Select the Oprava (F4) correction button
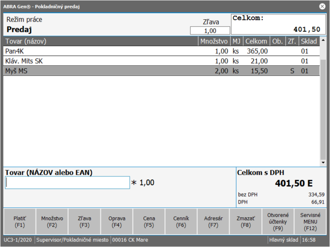Screen dimensions: 330x247 [117, 221]
